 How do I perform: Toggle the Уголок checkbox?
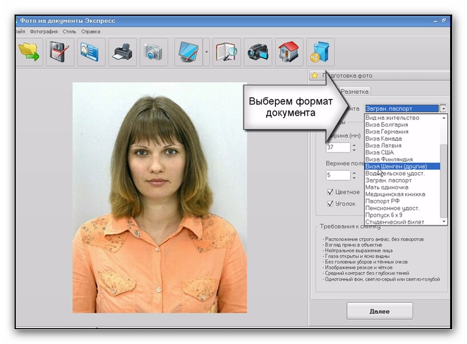(x=330, y=204)
